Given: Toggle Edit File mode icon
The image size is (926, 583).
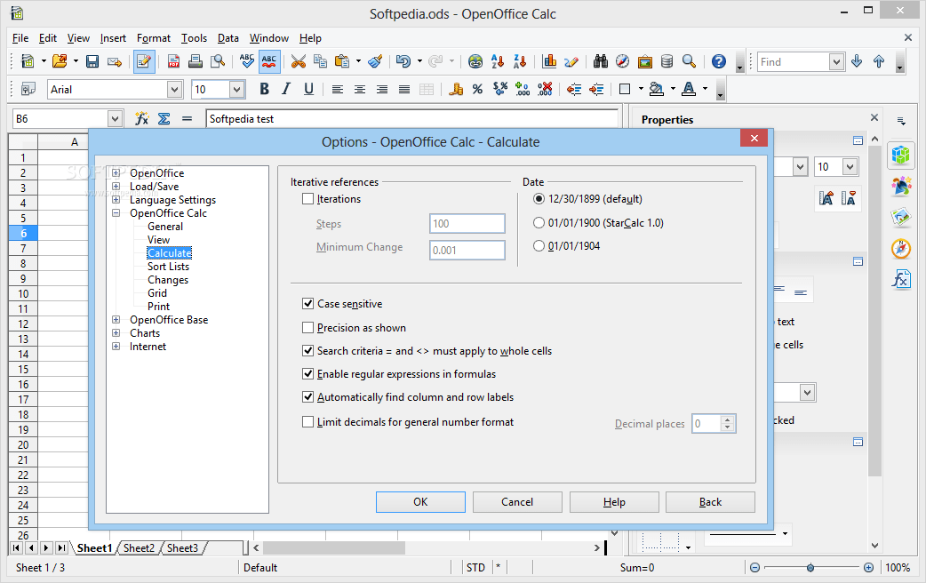Looking at the screenshot, I should click(143, 61).
